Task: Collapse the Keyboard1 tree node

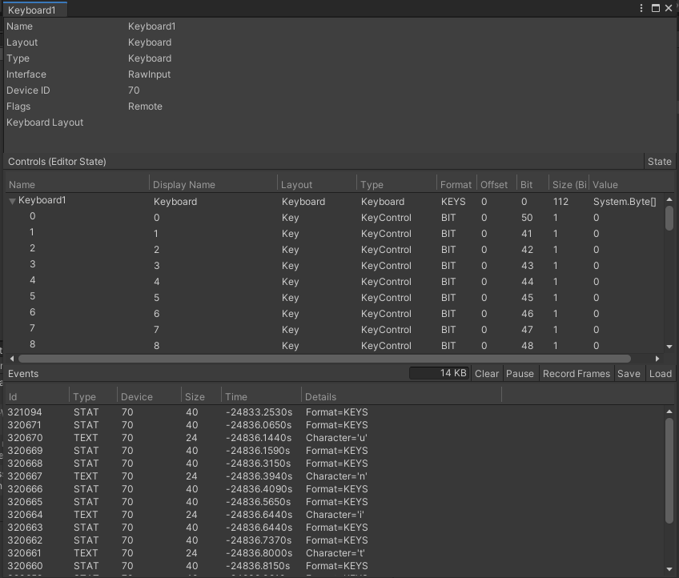Action: [x=13, y=202]
